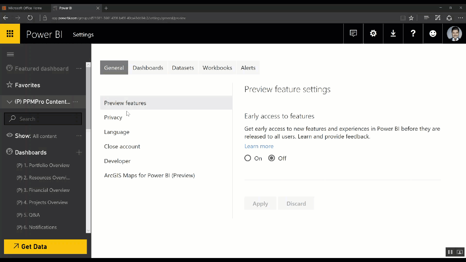Click the smiley feedback icon
The height and width of the screenshot is (262, 466).
click(x=433, y=33)
